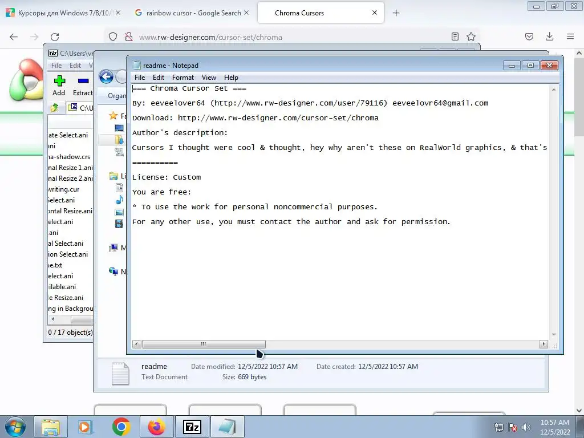Click the insecure connection lock icon

pyautogui.click(x=129, y=36)
